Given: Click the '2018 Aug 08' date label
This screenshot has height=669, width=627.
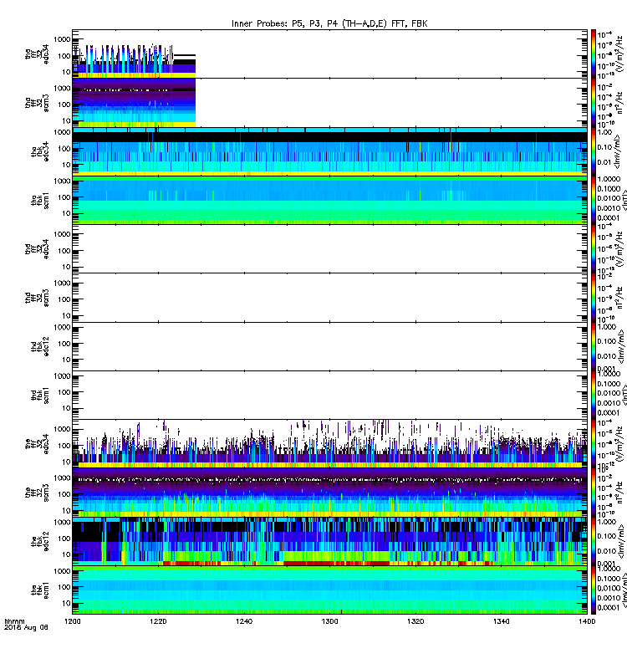Looking at the screenshot, I should [x=26, y=628].
